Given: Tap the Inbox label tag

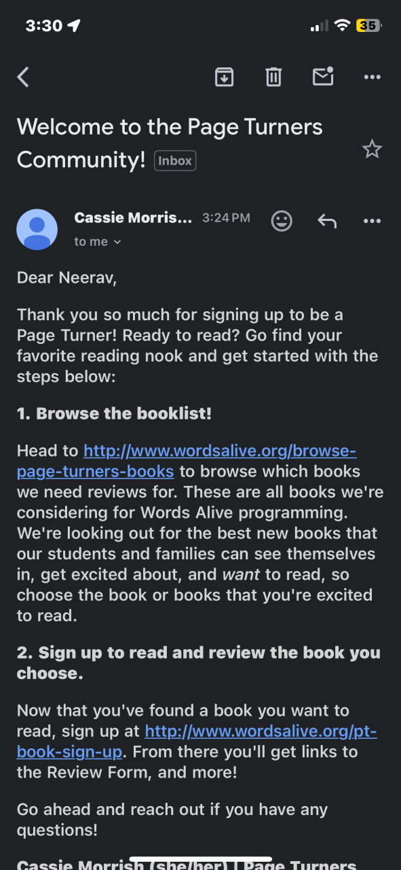Looking at the screenshot, I should click(175, 161).
